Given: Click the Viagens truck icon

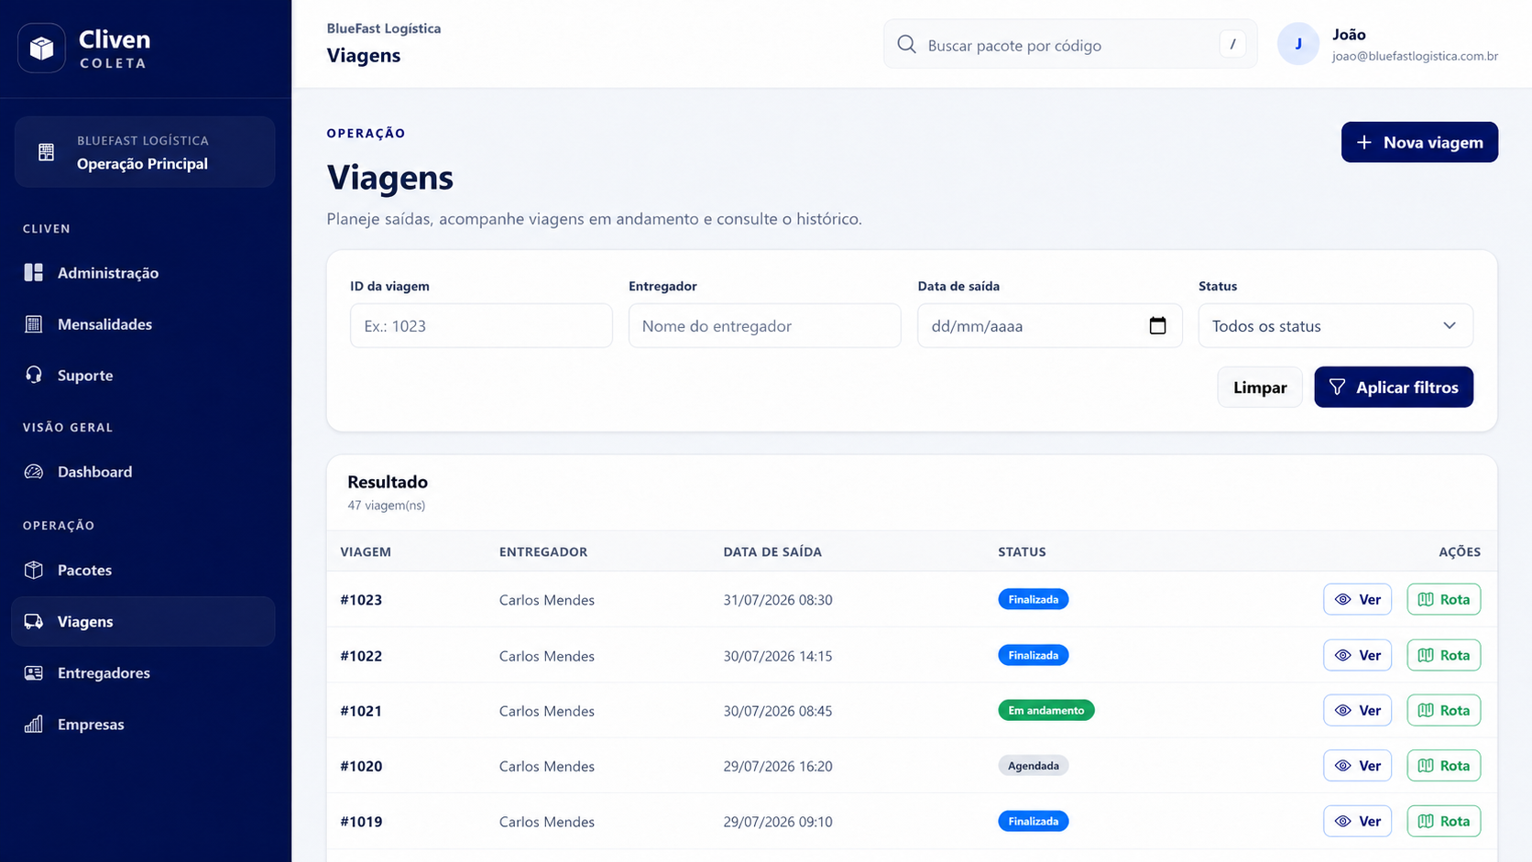Looking at the screenshot, I should [x=34, y=621].
